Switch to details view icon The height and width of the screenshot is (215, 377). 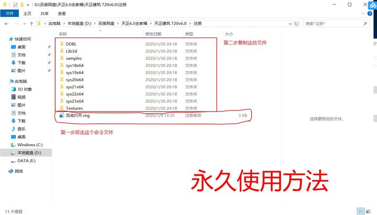[x=361, y=211]
